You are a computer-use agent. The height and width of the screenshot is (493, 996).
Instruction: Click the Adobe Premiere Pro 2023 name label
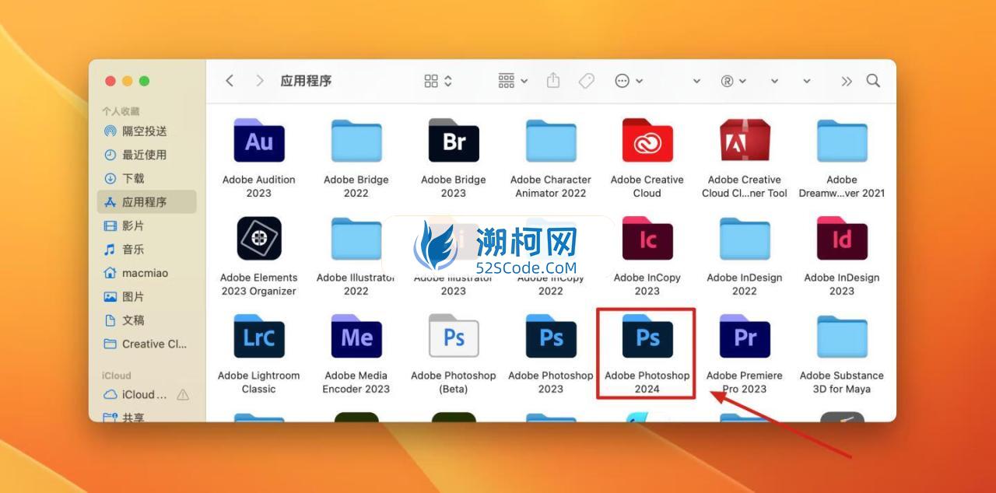(x=745, y=382)
